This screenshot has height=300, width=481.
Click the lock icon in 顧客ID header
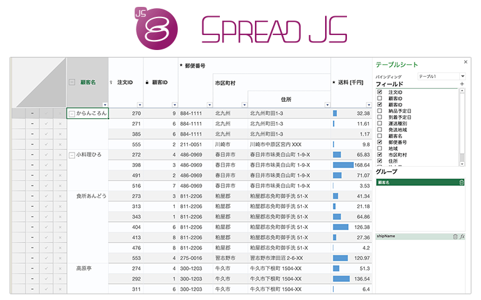tap(147, 82)
